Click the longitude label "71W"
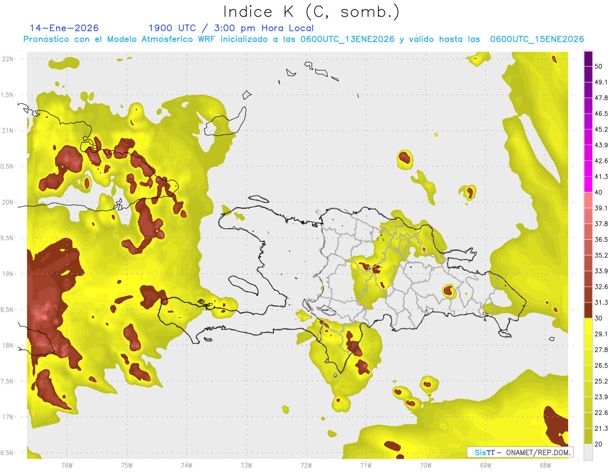 (x=366, y=465)
